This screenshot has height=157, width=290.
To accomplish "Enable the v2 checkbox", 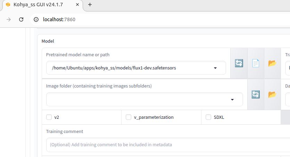I will [x=49, y=117].
